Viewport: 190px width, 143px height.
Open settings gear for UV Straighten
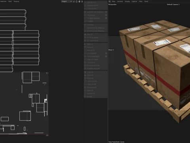[x=106, y=53]
